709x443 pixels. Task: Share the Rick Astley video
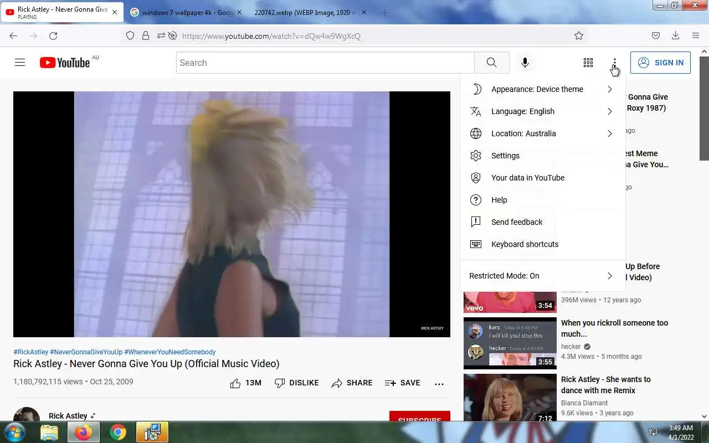[352, 383]
